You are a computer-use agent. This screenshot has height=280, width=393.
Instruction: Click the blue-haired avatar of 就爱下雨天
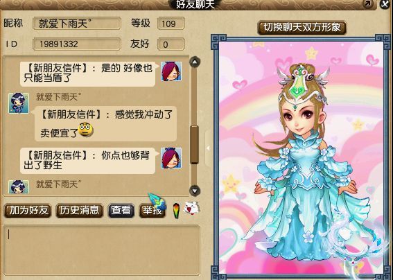pyautogui.click(x=19, y=103)
